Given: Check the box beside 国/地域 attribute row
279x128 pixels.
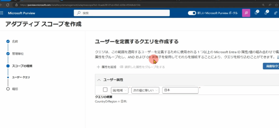Looking at the screenshot, I should tap(105, 90).
